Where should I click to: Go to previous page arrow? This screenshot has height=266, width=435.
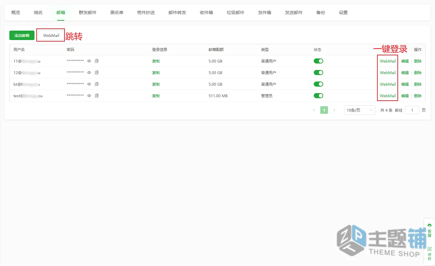(314, 110)
